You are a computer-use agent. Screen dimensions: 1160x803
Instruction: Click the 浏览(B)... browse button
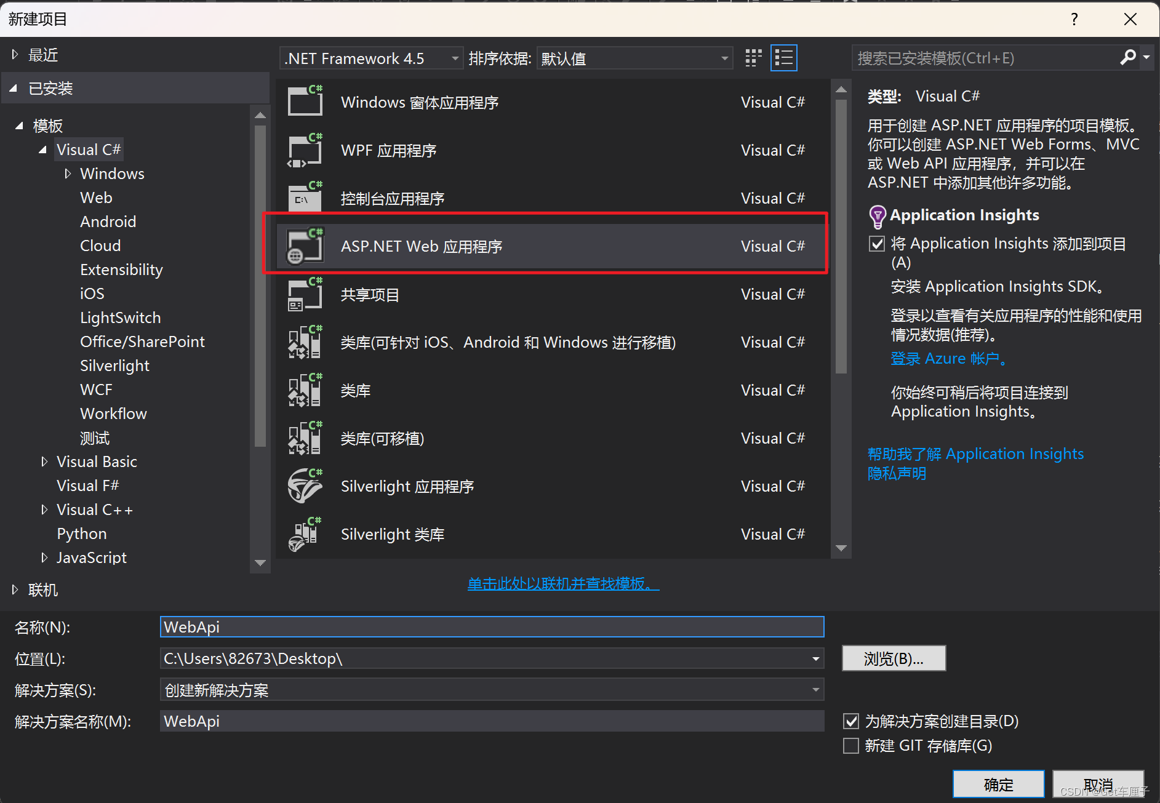pyautogui.click(x=894, y=658)
